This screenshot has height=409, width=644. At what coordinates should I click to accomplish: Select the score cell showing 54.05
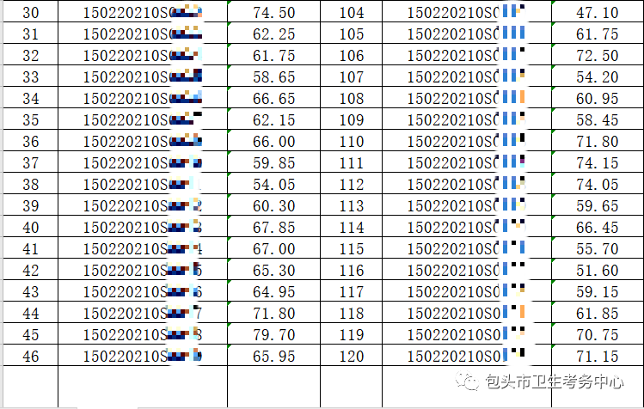coord(274,184)
